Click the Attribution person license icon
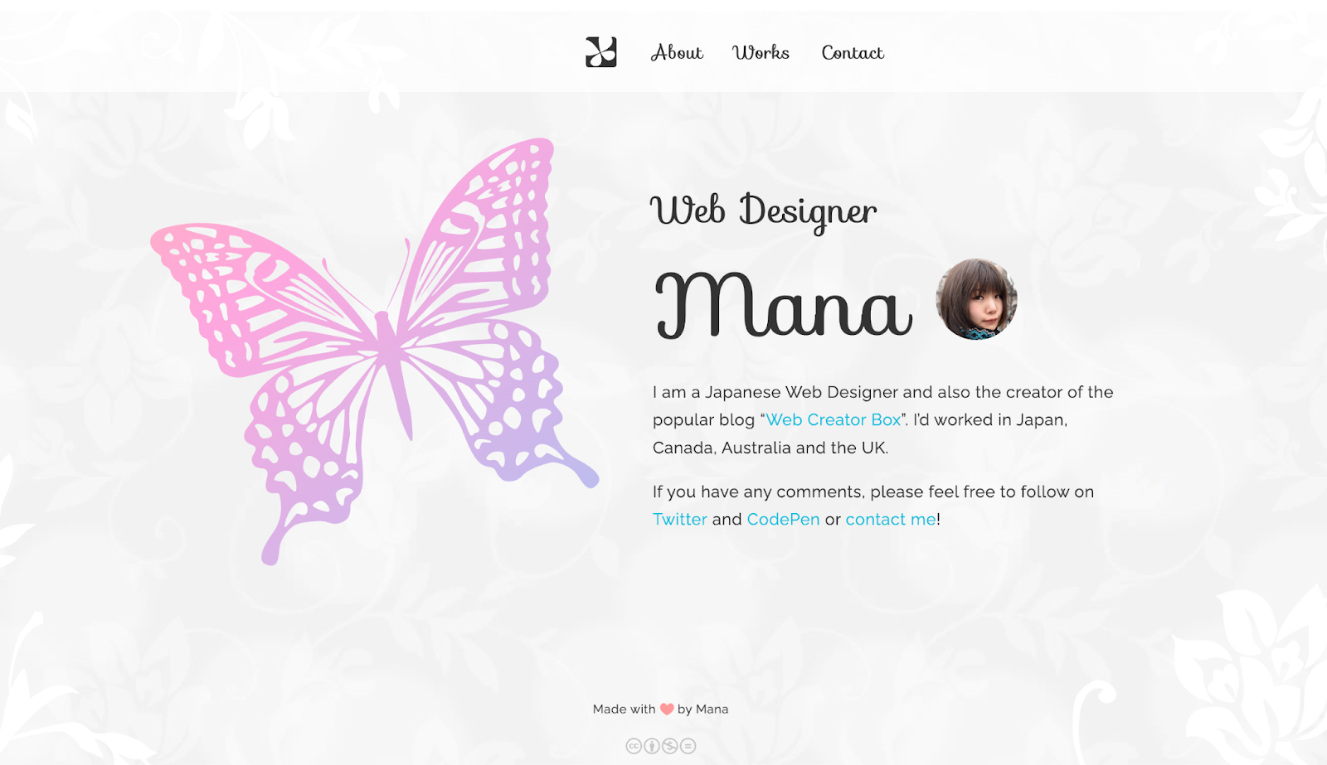This screenshot has height=765, width=1327. click(652, 746)
